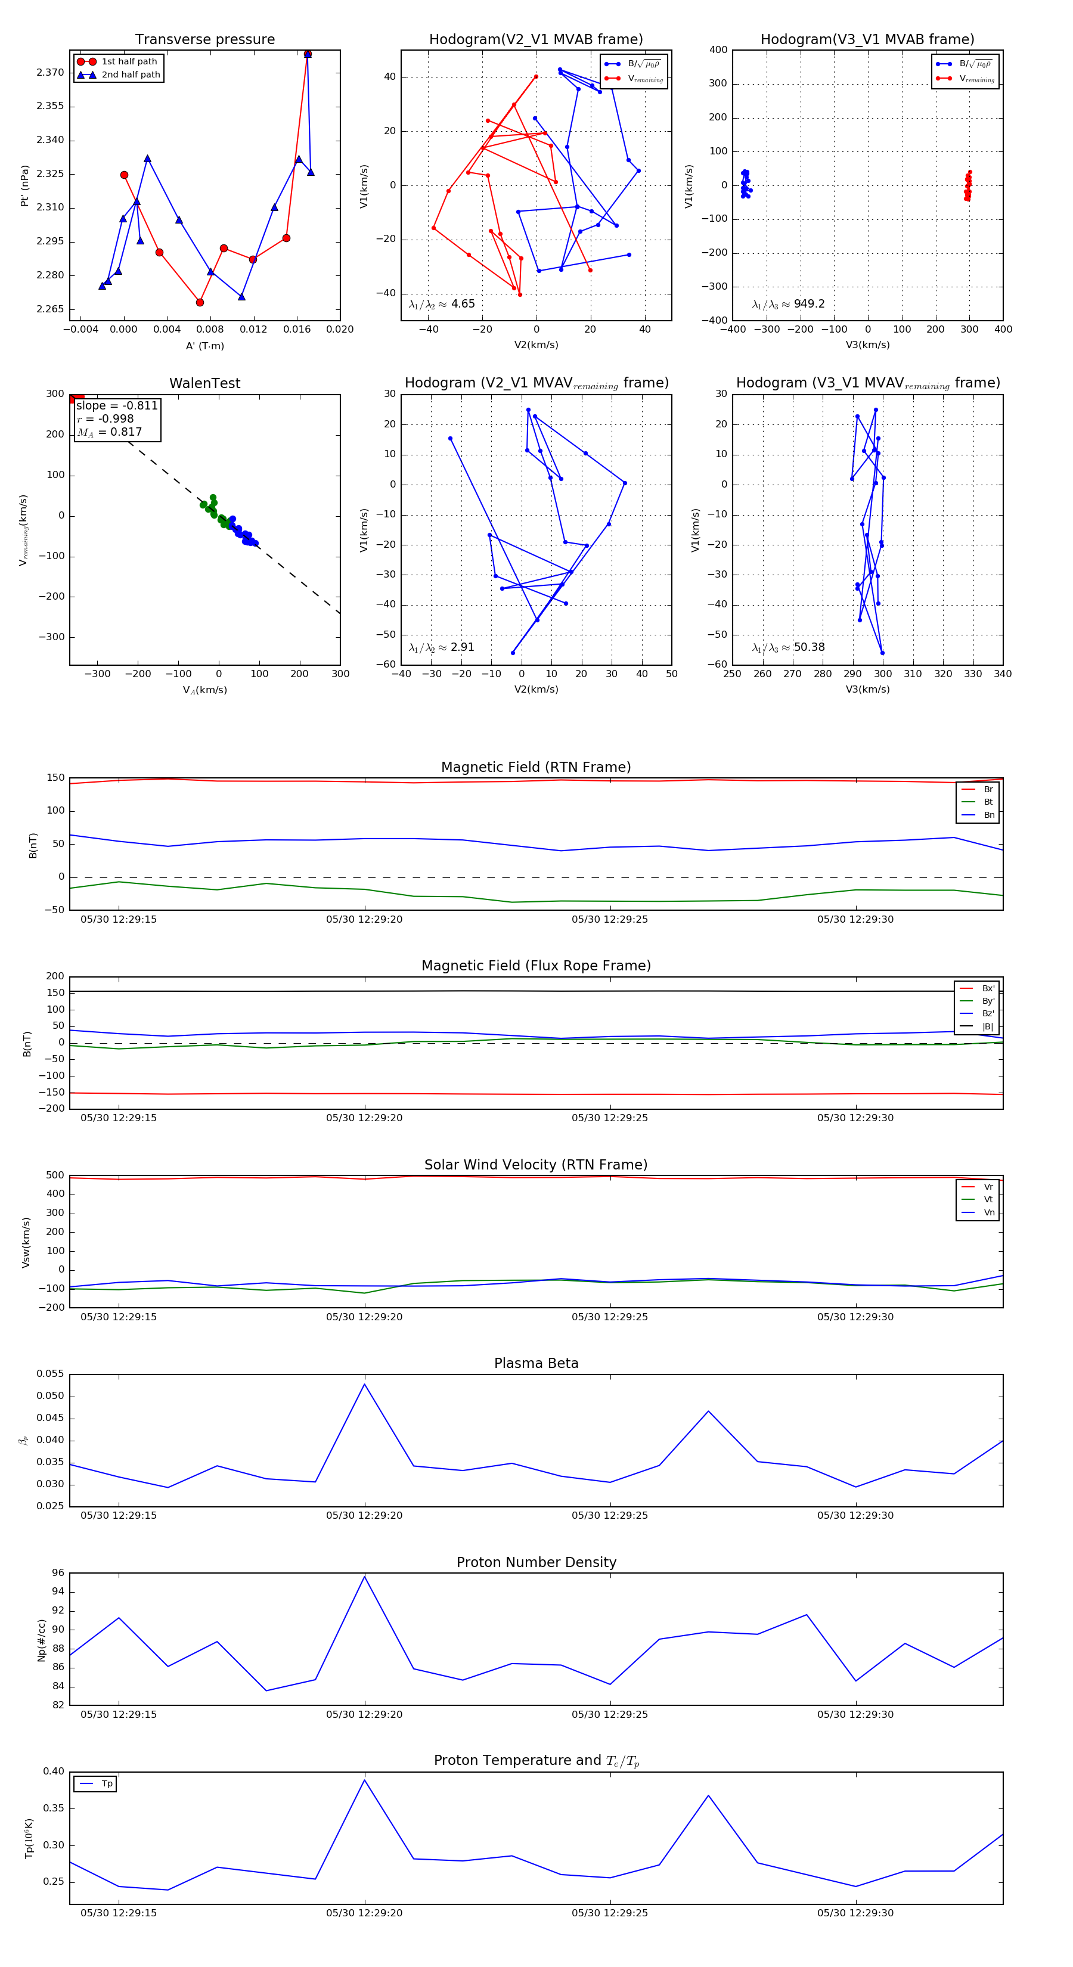Click 'Hodogram(V3_V1 MVAB frame)' title
1073x1967 pixels.
867,40
